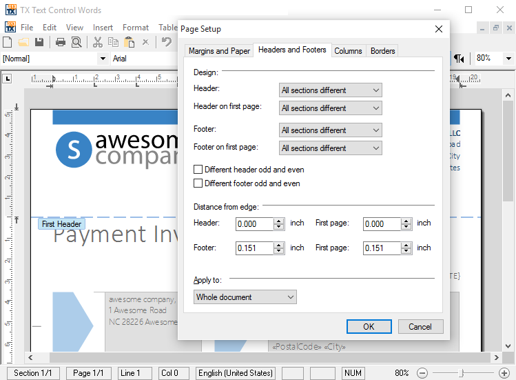Open the Header on first page dropdown
The height and width of the screenshot is (380, 516).
coord(331,108)
